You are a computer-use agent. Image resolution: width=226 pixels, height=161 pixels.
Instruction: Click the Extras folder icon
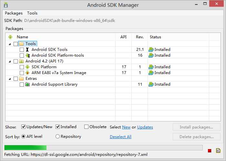(x=21, y=79)
